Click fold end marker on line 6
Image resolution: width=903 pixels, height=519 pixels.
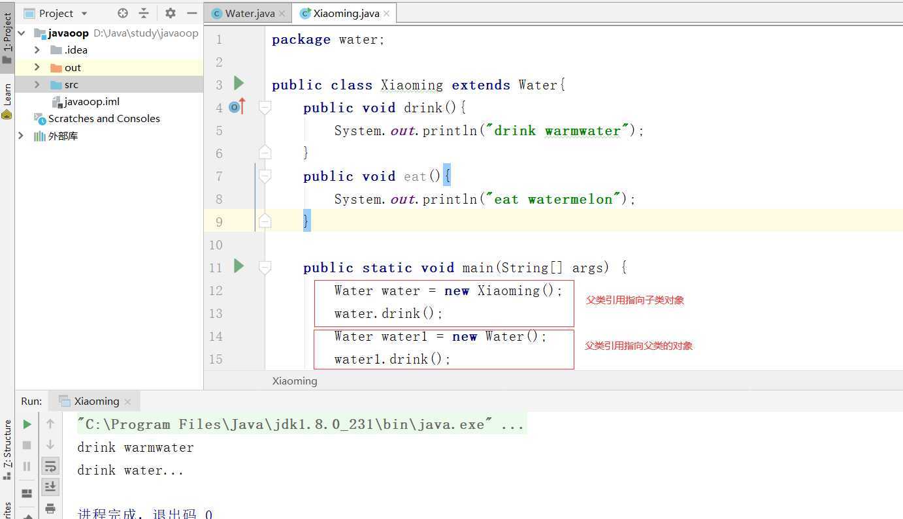pos(265,153)
